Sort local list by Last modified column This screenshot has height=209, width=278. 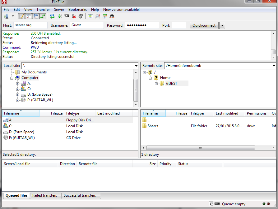pos(114,113)
